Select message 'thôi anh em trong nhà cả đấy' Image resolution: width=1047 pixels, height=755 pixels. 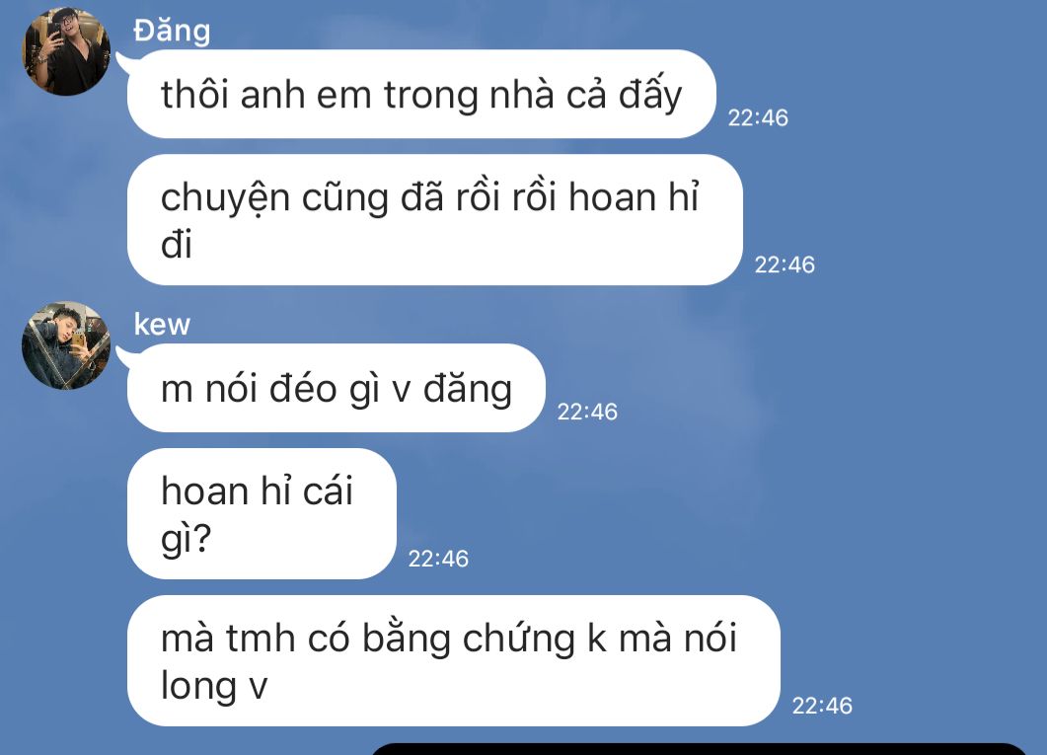point(421,94)
